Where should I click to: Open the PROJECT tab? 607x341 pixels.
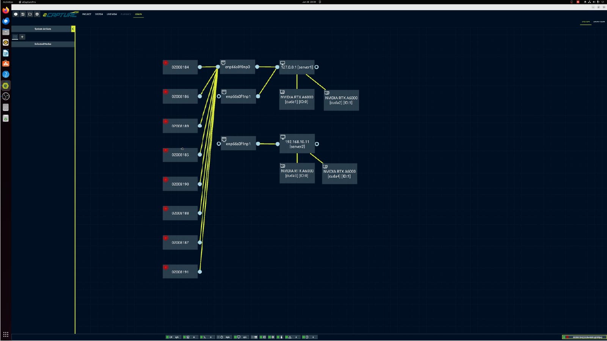point(86,14)
